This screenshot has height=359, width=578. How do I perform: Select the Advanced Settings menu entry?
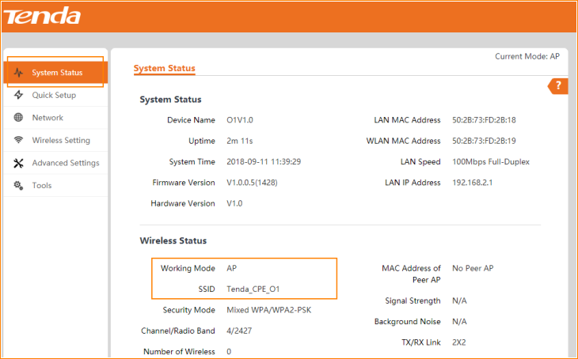pos(66,163)
